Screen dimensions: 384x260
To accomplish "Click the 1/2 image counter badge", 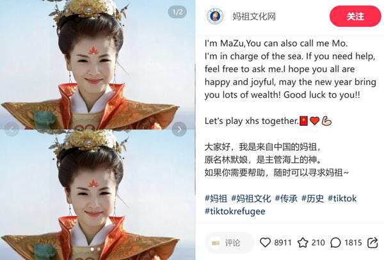I will (x=177, y=12).
